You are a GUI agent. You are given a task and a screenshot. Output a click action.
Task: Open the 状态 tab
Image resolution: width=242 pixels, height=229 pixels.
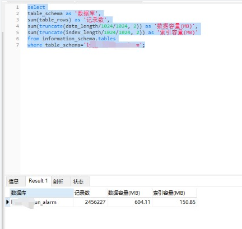coord(78,181)
